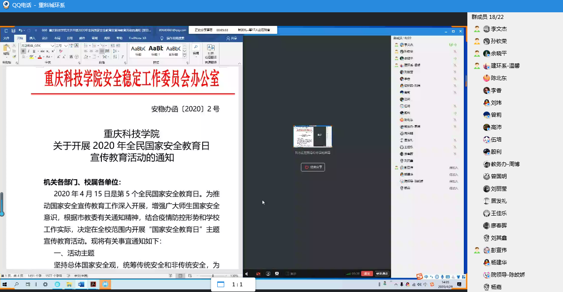Click 余晓平's avatar in right member list
This screenshot has width=563, height=292.
point(486,54)
